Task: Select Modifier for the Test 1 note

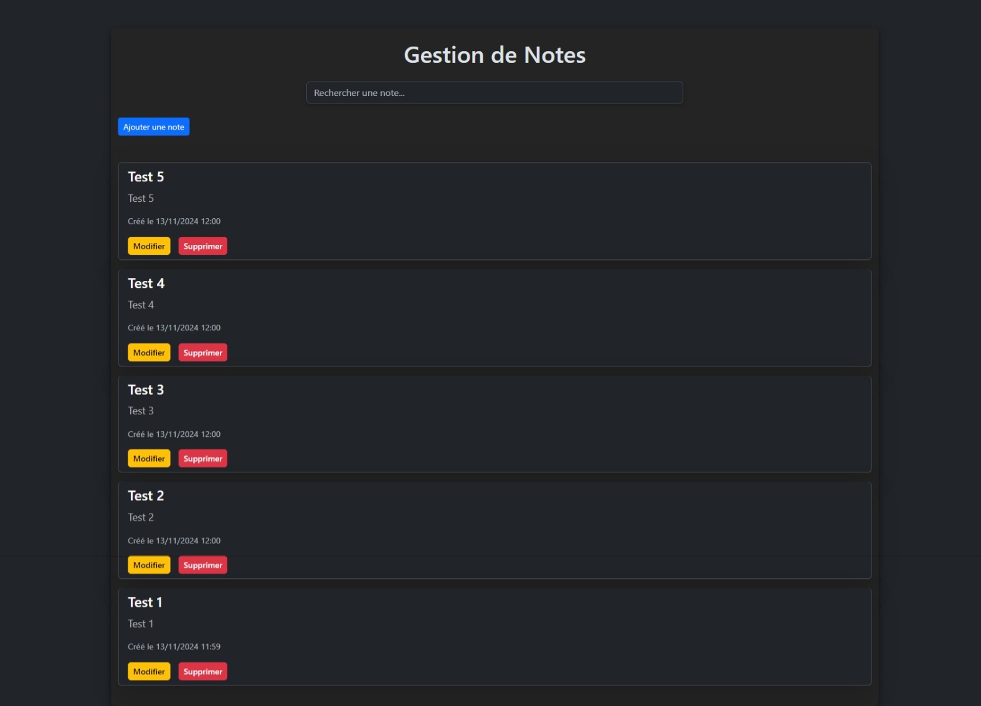Action: click(x=149, y=672)
